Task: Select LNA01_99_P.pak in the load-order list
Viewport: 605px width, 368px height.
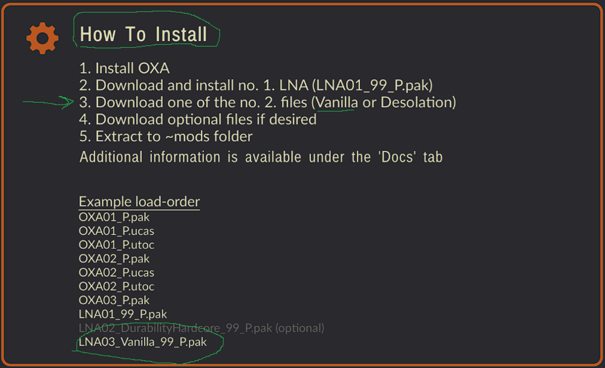Action: (123, 314)
